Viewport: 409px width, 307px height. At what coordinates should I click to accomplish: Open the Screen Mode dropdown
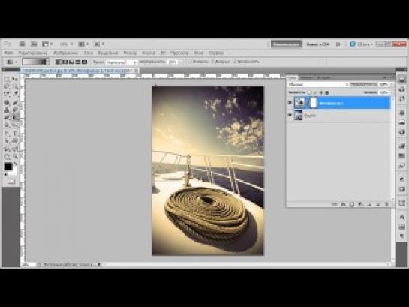point(99,44)
